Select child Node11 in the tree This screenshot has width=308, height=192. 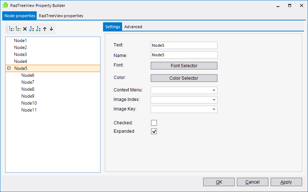[29, 110]
